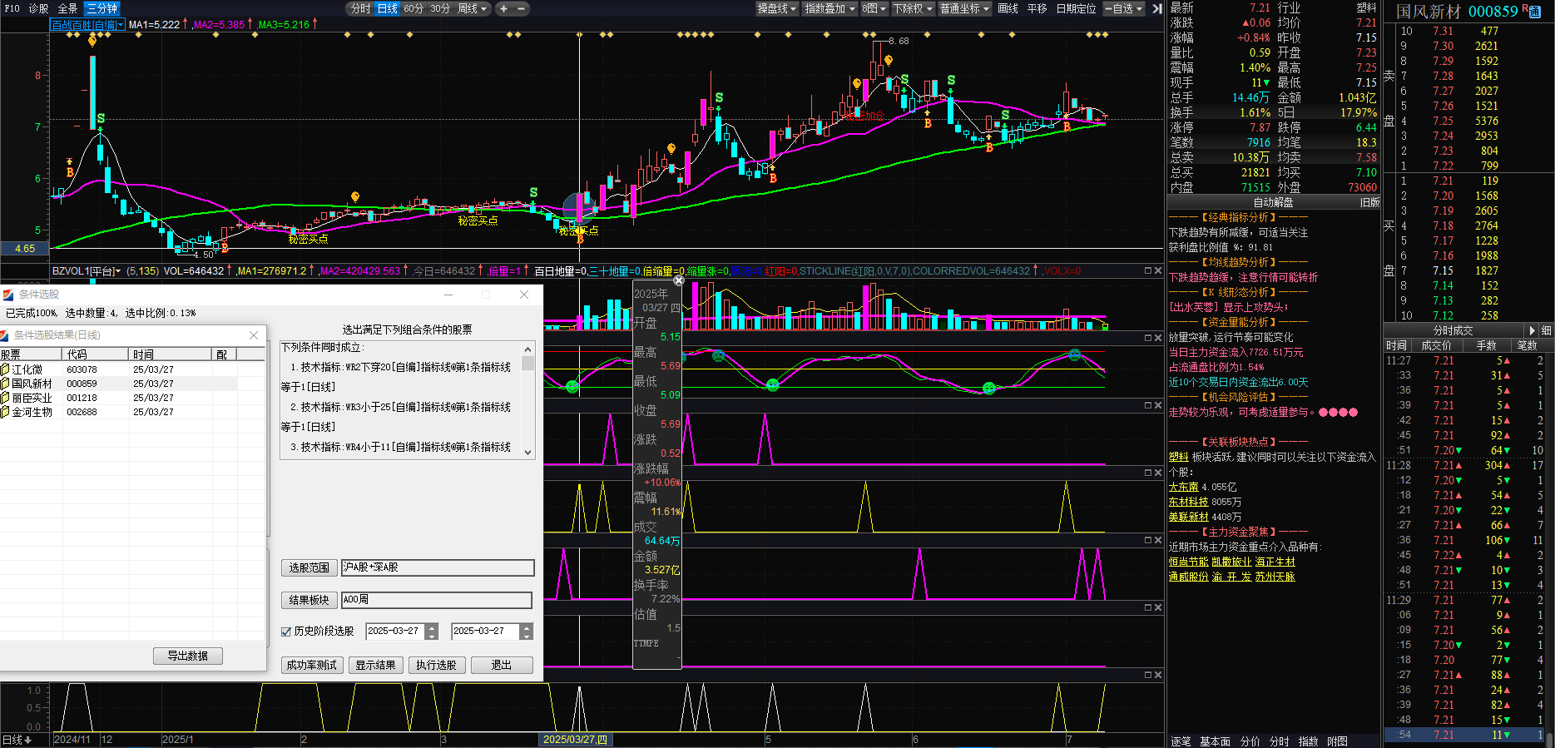Screen dimensions: 1555x748
Task: Switch auto analysis to 旧版 version
Action: [1369, 203]
